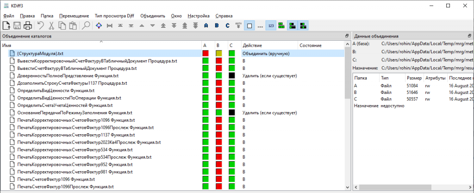474x193 pixels.
Task: Toggle the second-to-last green-bars toolbar button
Action: [x=293, y=25]
